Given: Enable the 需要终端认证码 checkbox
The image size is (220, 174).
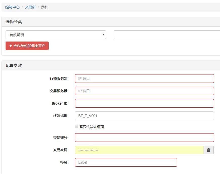Looking at the screenshot, I should pos(76,127).
